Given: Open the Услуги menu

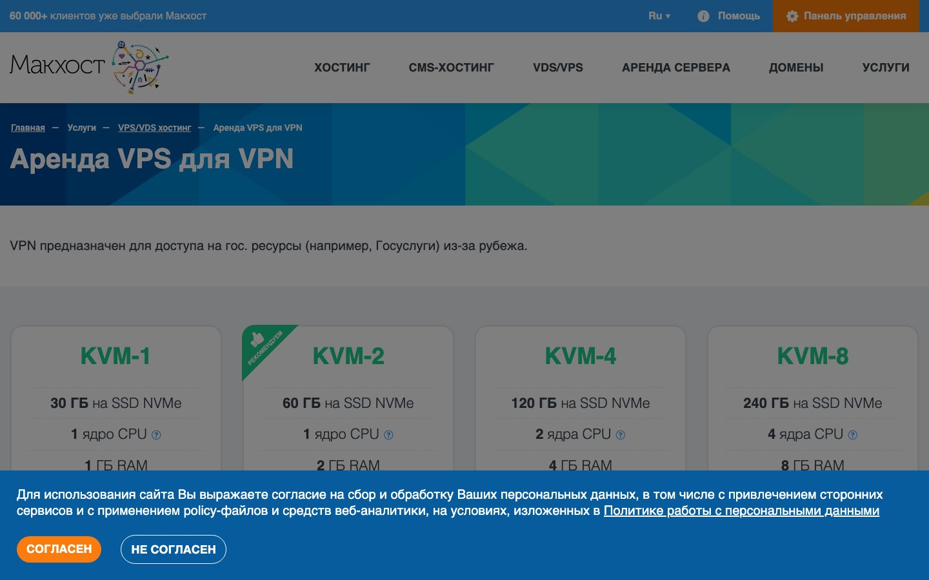Looking at the screenshot, I should [x=886, y=68].
